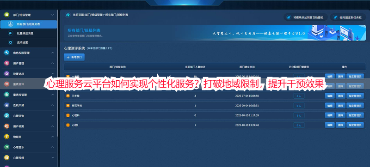Screen dimensions: 370x167
Task: Click the orange square icon beside 心理1
Action: (68, 125)
